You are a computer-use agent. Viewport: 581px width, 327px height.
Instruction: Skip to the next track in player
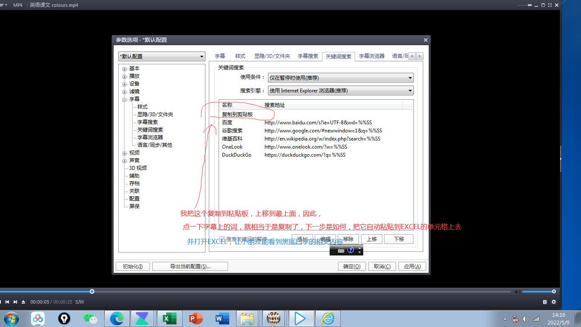[15, 302]
